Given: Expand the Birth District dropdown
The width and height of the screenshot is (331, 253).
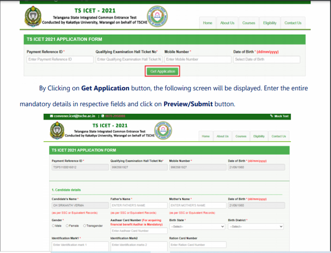Looking at the screenshot, I should pos(256,226).
